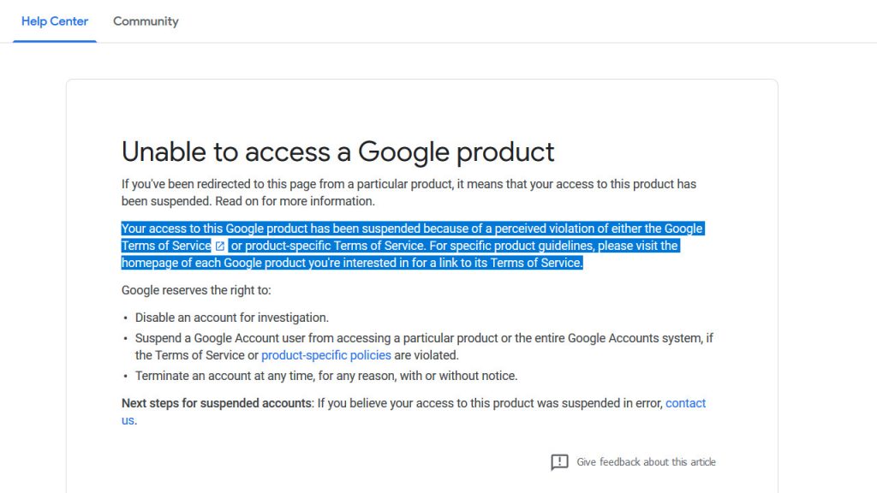Screen dimensions: 877x493
Task: Click 'Read on for more information' sentence
Action: (295, 201)
